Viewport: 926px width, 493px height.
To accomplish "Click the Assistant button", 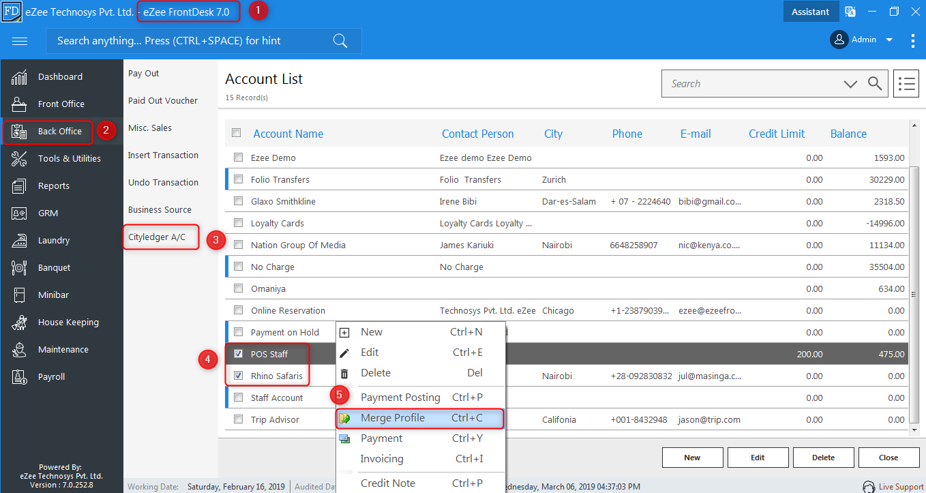I will [x=810, y=12].
